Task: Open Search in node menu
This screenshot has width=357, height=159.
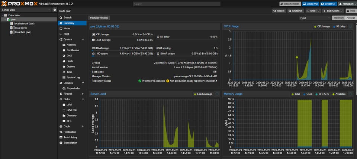Action: click(x=72, y=17)
